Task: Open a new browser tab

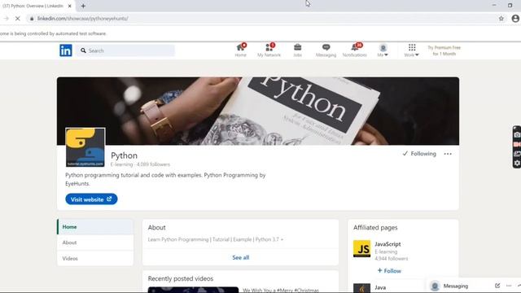Action: (x=83, y=6)
